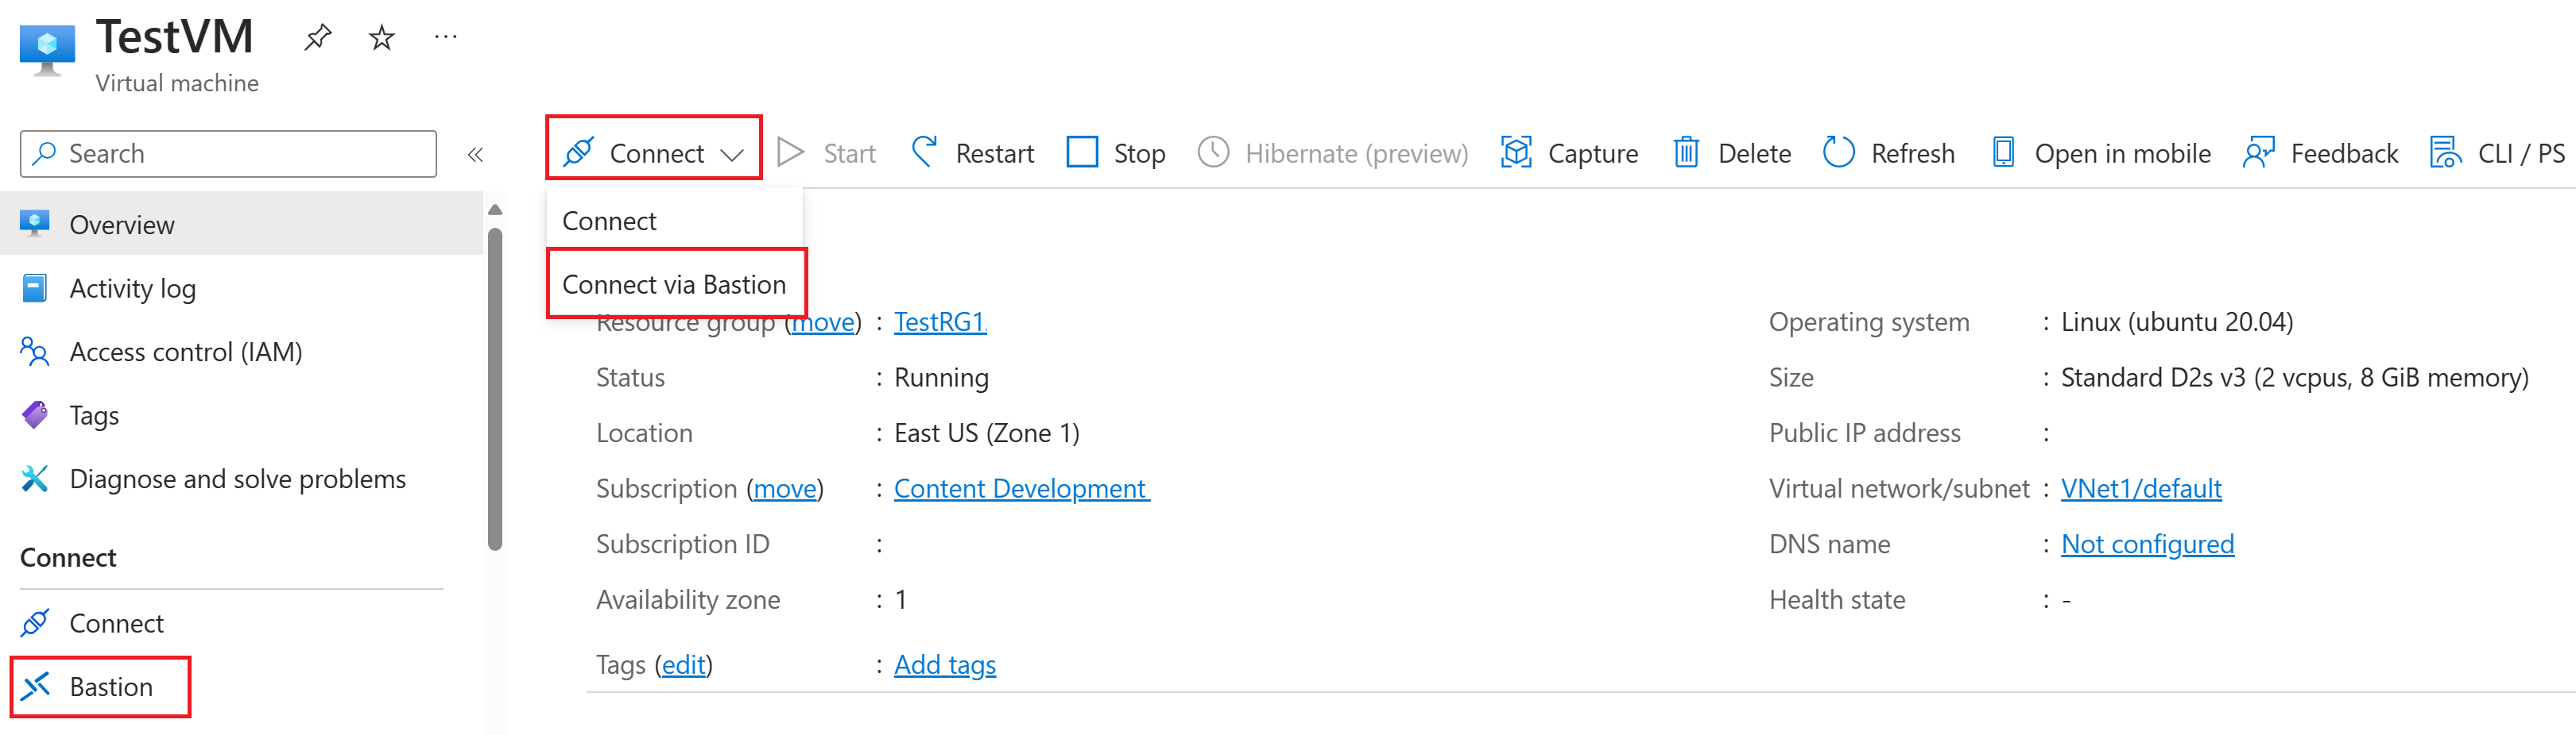Stop the TestVM virtual machine
2576x735 pixels.
(x=1117, y=152)
